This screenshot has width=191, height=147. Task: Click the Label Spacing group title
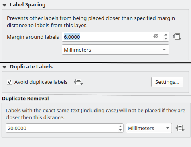[28, 5]
